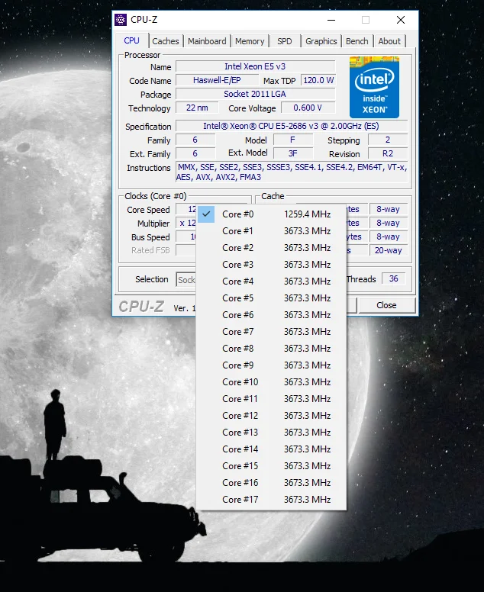Click the Intel Xeon inside logo
Viewport: 484px width, 592px height.
(374, 87)
